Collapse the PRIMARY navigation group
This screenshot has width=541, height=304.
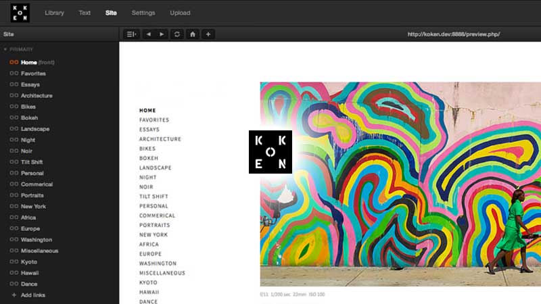[5, 49]
